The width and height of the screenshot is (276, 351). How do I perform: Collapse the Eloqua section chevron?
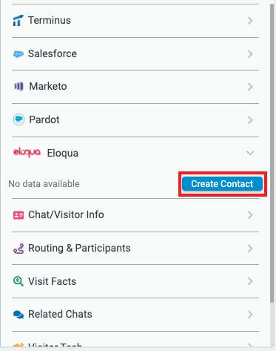point(250,153)
